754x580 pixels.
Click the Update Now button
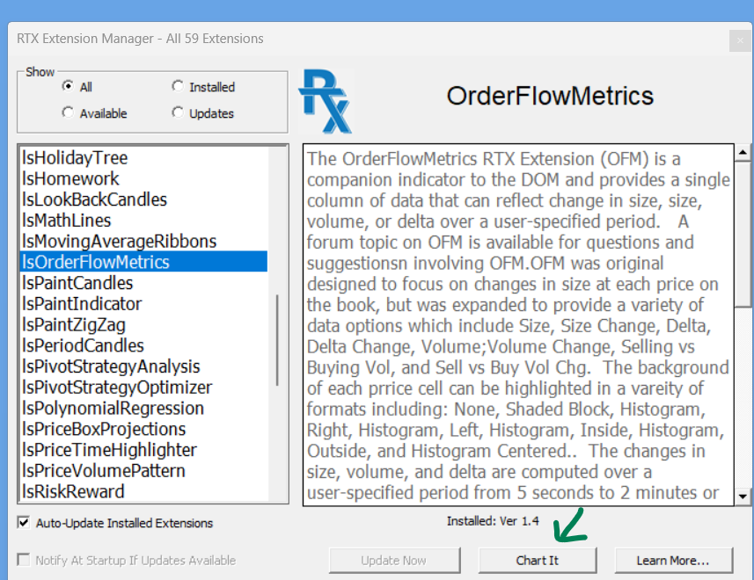394,561
